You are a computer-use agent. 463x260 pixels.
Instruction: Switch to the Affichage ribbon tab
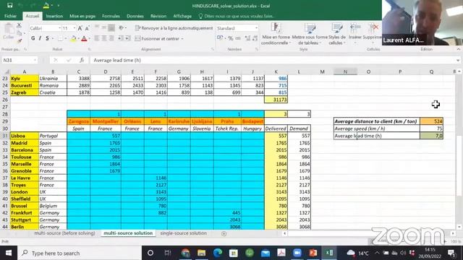182,16
